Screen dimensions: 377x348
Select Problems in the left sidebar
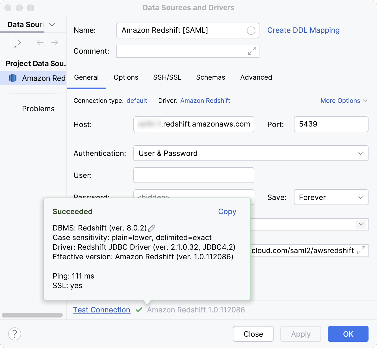(x=38, y=108)
